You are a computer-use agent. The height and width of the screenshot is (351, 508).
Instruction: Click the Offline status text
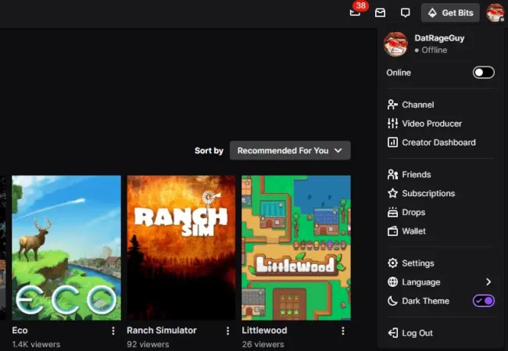coord(434,50)
